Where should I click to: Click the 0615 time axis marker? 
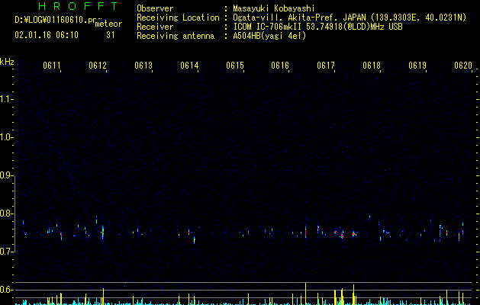pyautogui.click(x=235, y=66)
